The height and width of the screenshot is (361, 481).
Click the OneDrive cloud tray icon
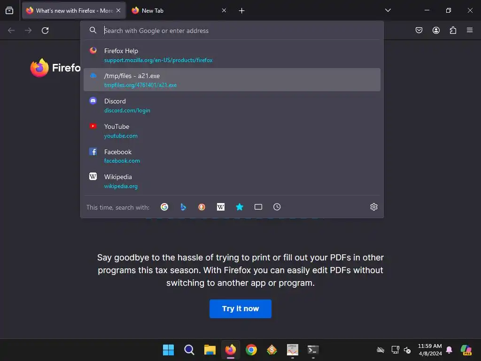tap(380, 350)
